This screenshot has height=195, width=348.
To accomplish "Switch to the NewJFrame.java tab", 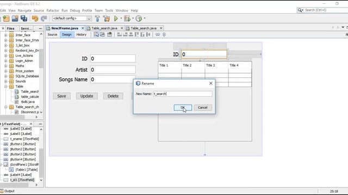I will coord(65,28).
